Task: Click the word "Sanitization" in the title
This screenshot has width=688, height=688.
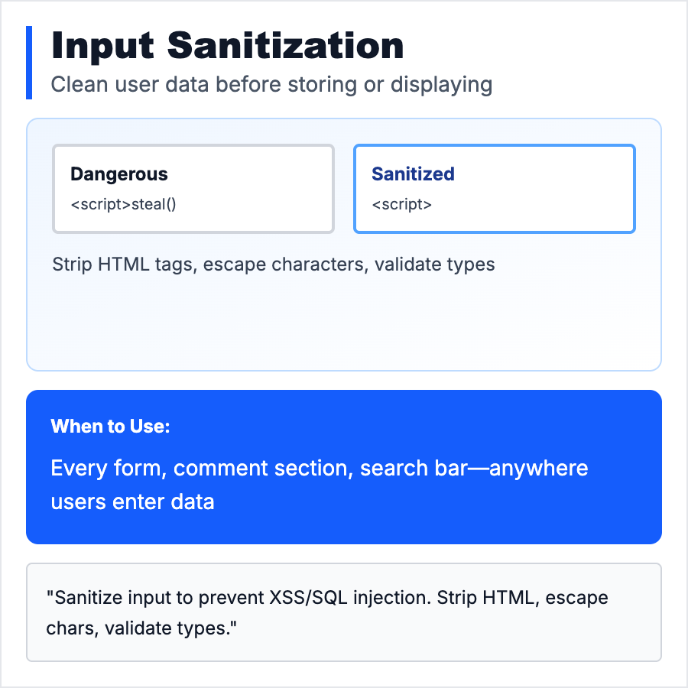Action: coord(285,47)
